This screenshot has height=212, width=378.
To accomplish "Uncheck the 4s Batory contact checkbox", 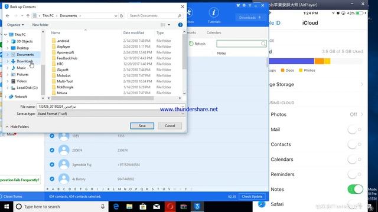I will 52,179.
